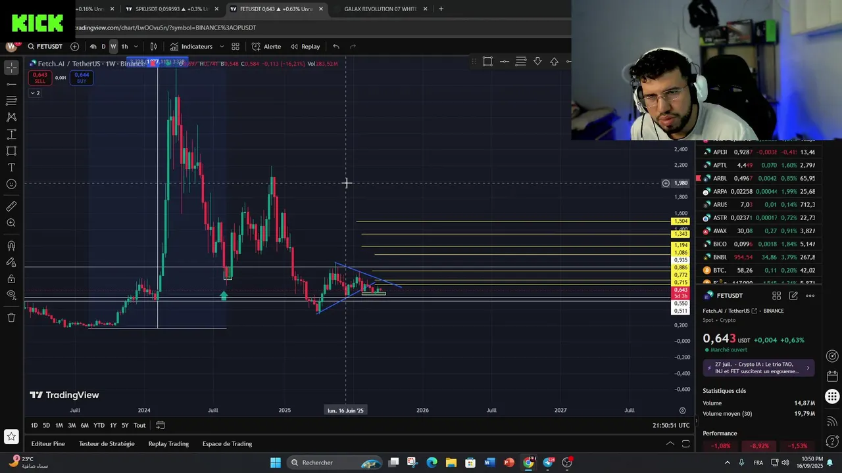This screenshot has width=842, height=473.
Task: Select the patterns drawing tool
Action: (x=11, y=117)
